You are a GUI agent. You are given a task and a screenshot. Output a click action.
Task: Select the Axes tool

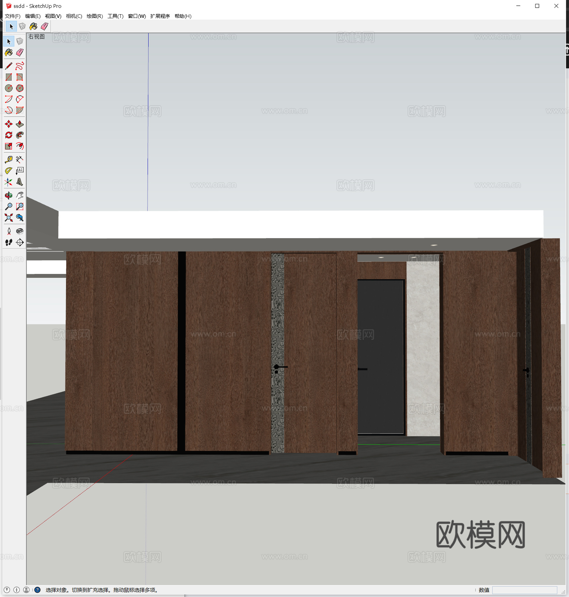point(9,182)
